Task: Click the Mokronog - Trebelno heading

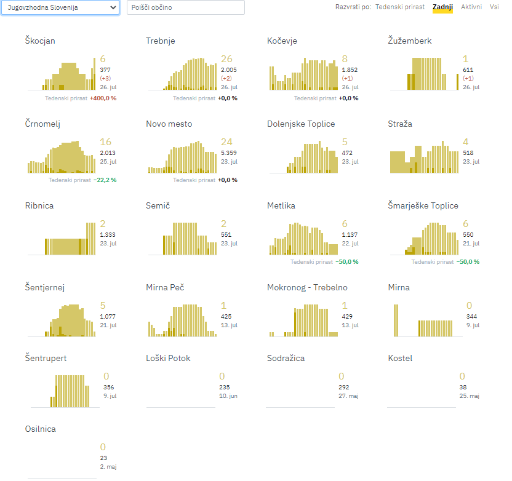Action: pyautogui.click(x=307, y=287)
